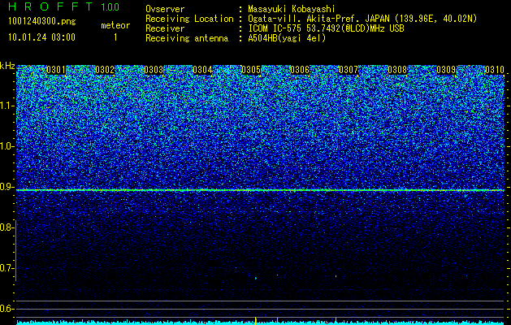Screen dimensions: 511x325
Task: Click the meteor echo dot near 0305
Action: point(256,278)
